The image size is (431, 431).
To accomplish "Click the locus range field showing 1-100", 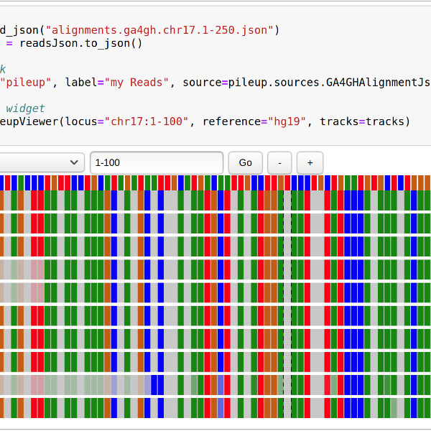I will (x=156, y=163).
